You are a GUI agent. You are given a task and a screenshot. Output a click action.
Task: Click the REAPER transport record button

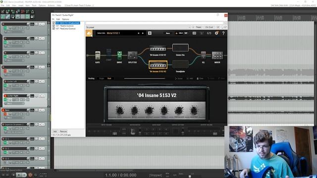pyautogui.click(x=30, y=175)
